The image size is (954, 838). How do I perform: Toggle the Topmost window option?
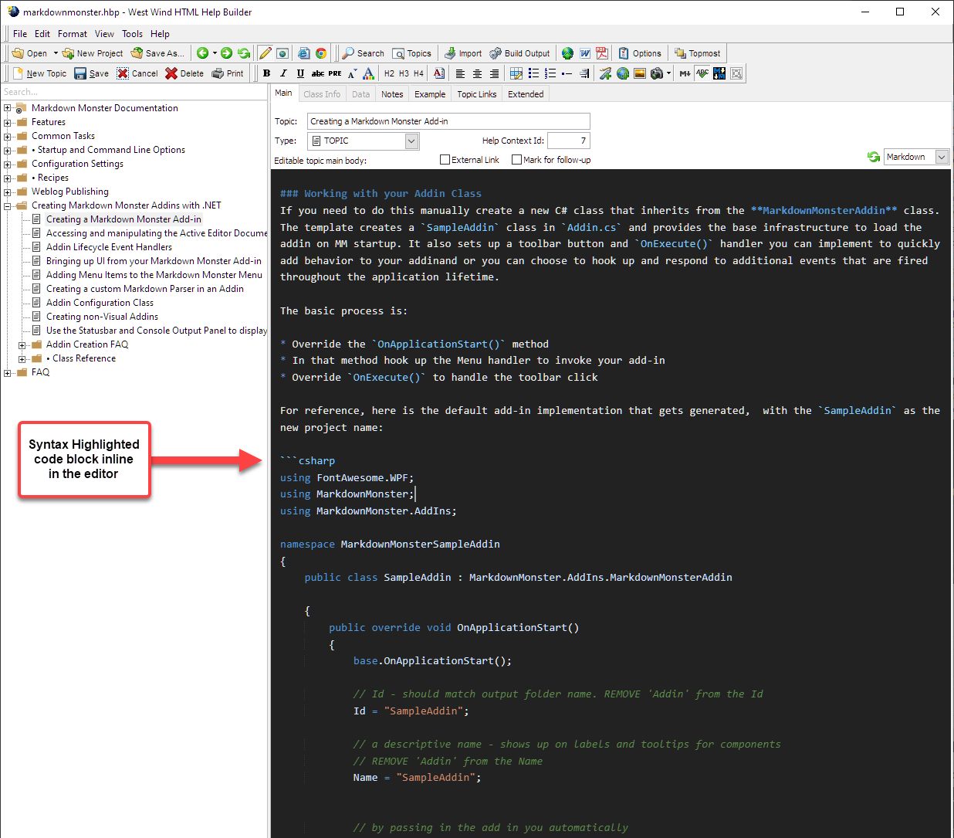(x=698, y=53)
